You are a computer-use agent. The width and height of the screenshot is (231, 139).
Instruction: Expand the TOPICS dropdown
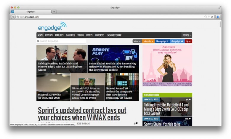[x=187, y=35]
